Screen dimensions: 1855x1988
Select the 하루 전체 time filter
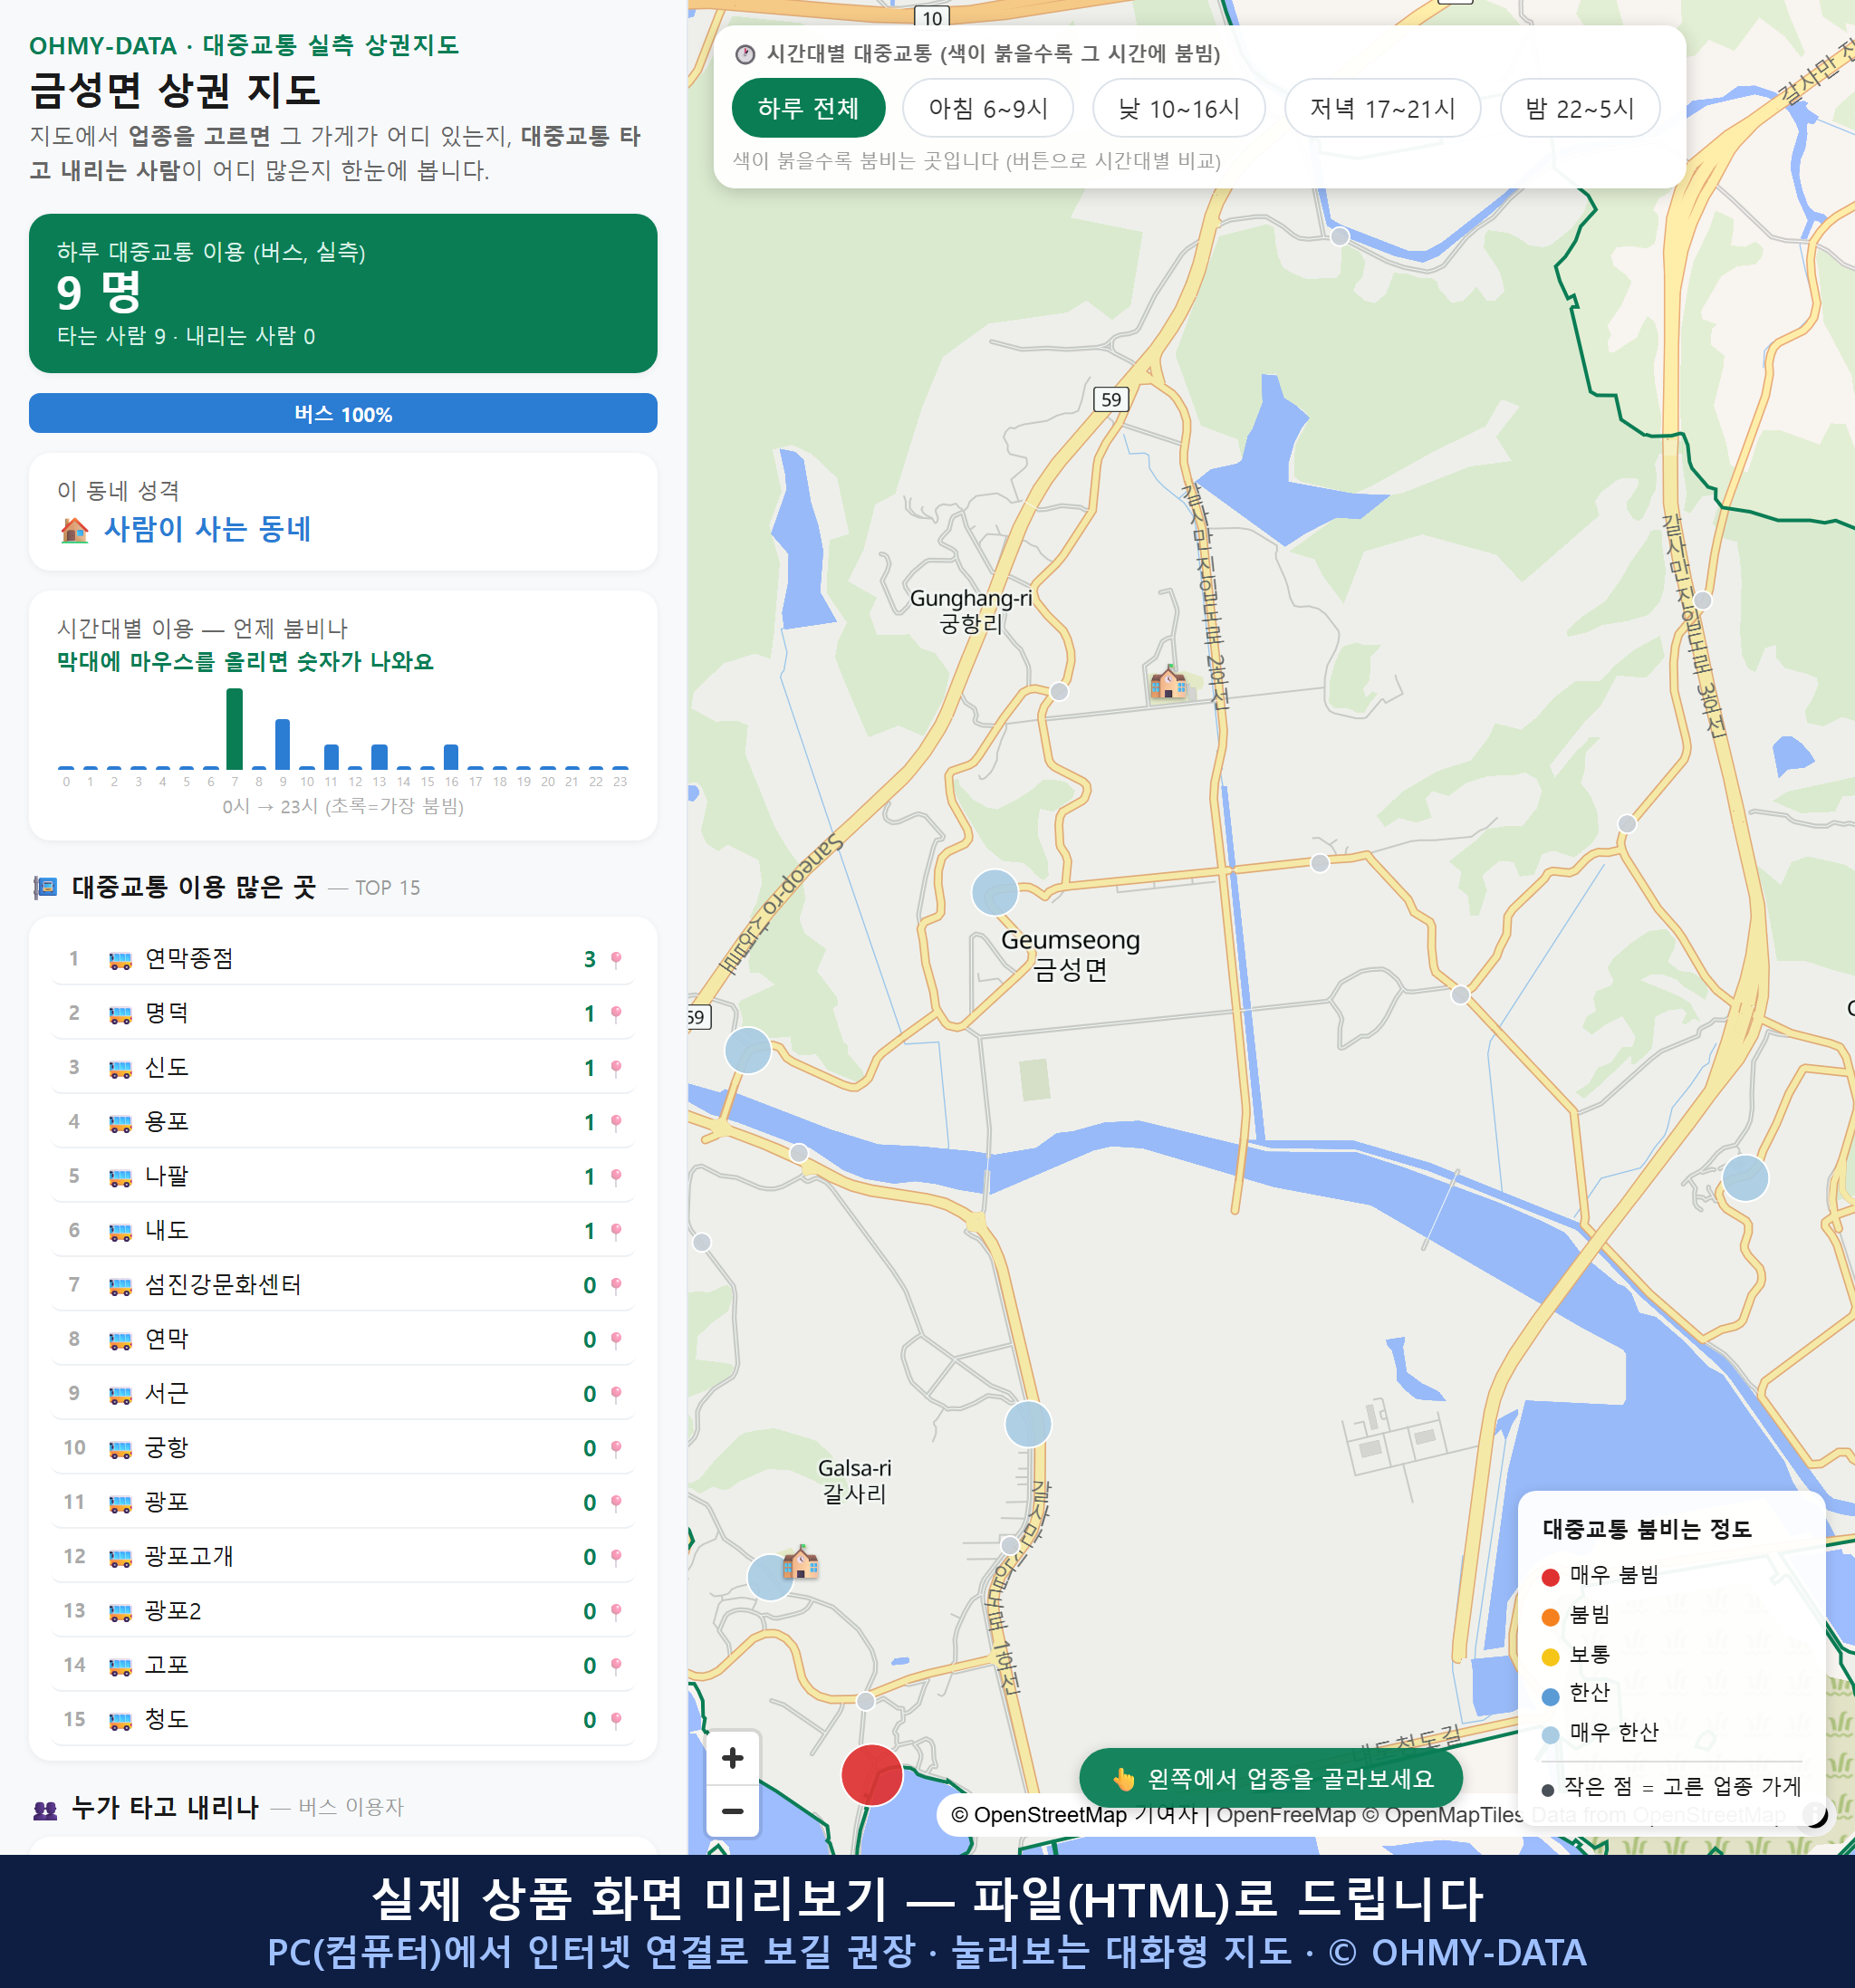pyautogui.click(x=808, y=108)
